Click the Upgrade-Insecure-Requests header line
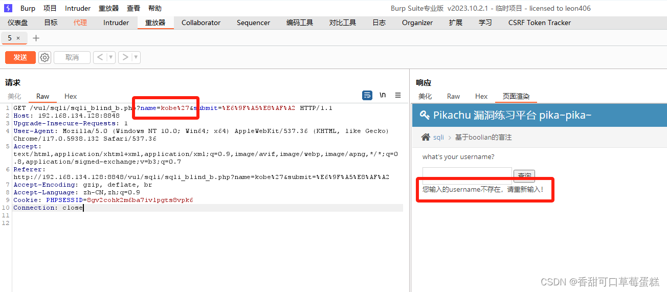Screen dimensions: 667x292 71,123
